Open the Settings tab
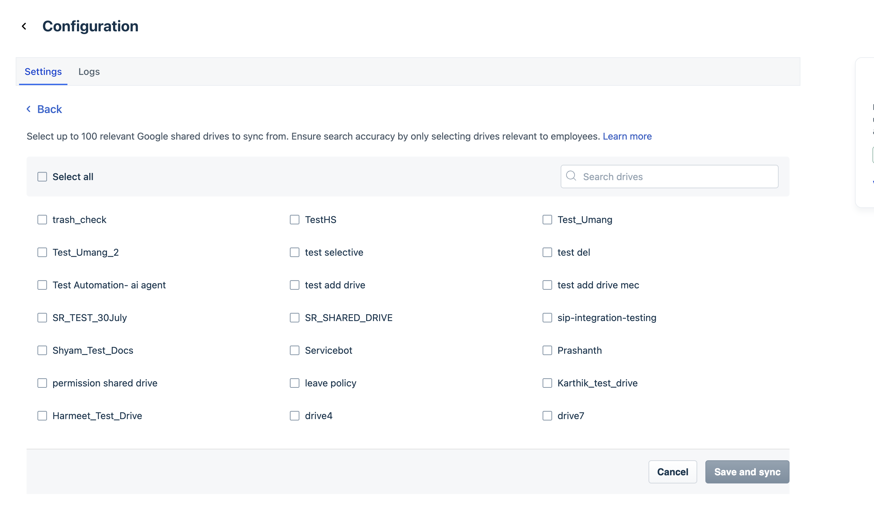Screen dimensions: 874x510 click(43, 72)
